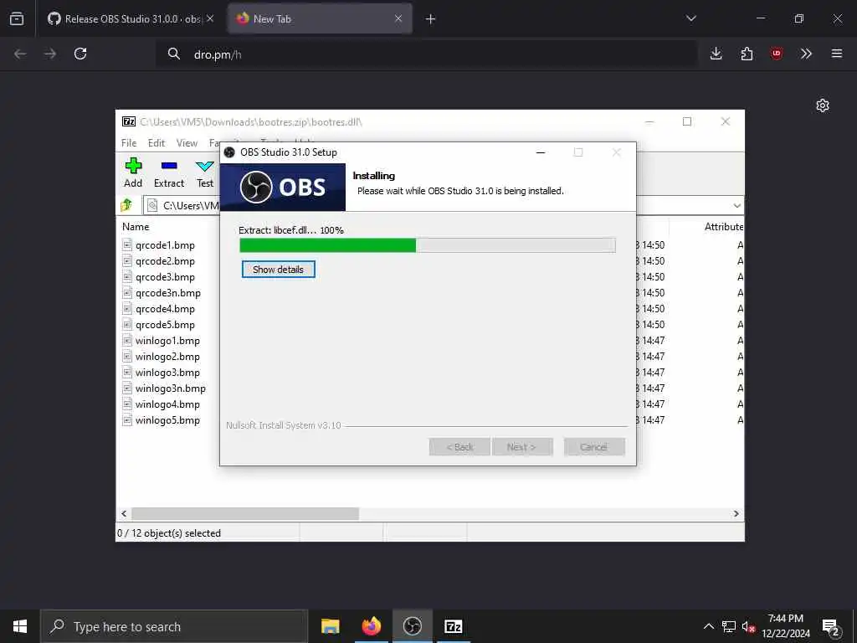The width and height of the screenshot is (857, 643).
Task: Click the Test icon in 7-Zip toolbar
Action: coord(205,172)
